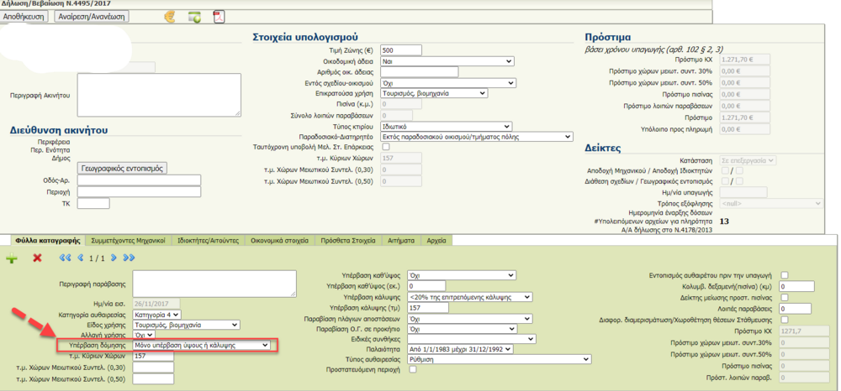The width and height of the screenshot is (841, 391).
Task: Click the green calendar toolbar icon
Action: click(x=194, y=16)
